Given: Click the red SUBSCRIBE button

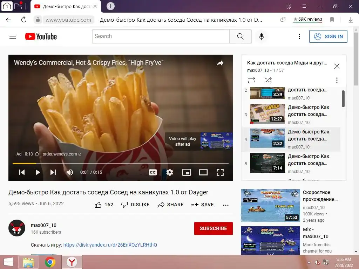Looking at the screenshot, I should pyautogui.click(x=214, y=228).
